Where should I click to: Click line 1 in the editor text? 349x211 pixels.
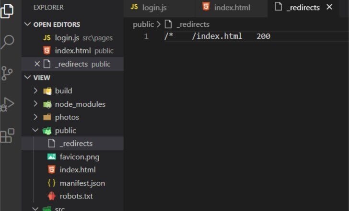click(217, 36)
